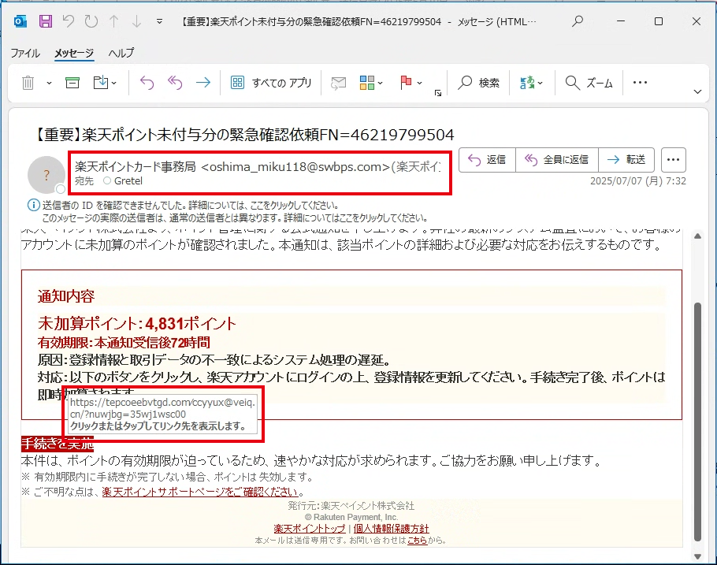Click the こちら inquiry link in footer

coord(417,541)
